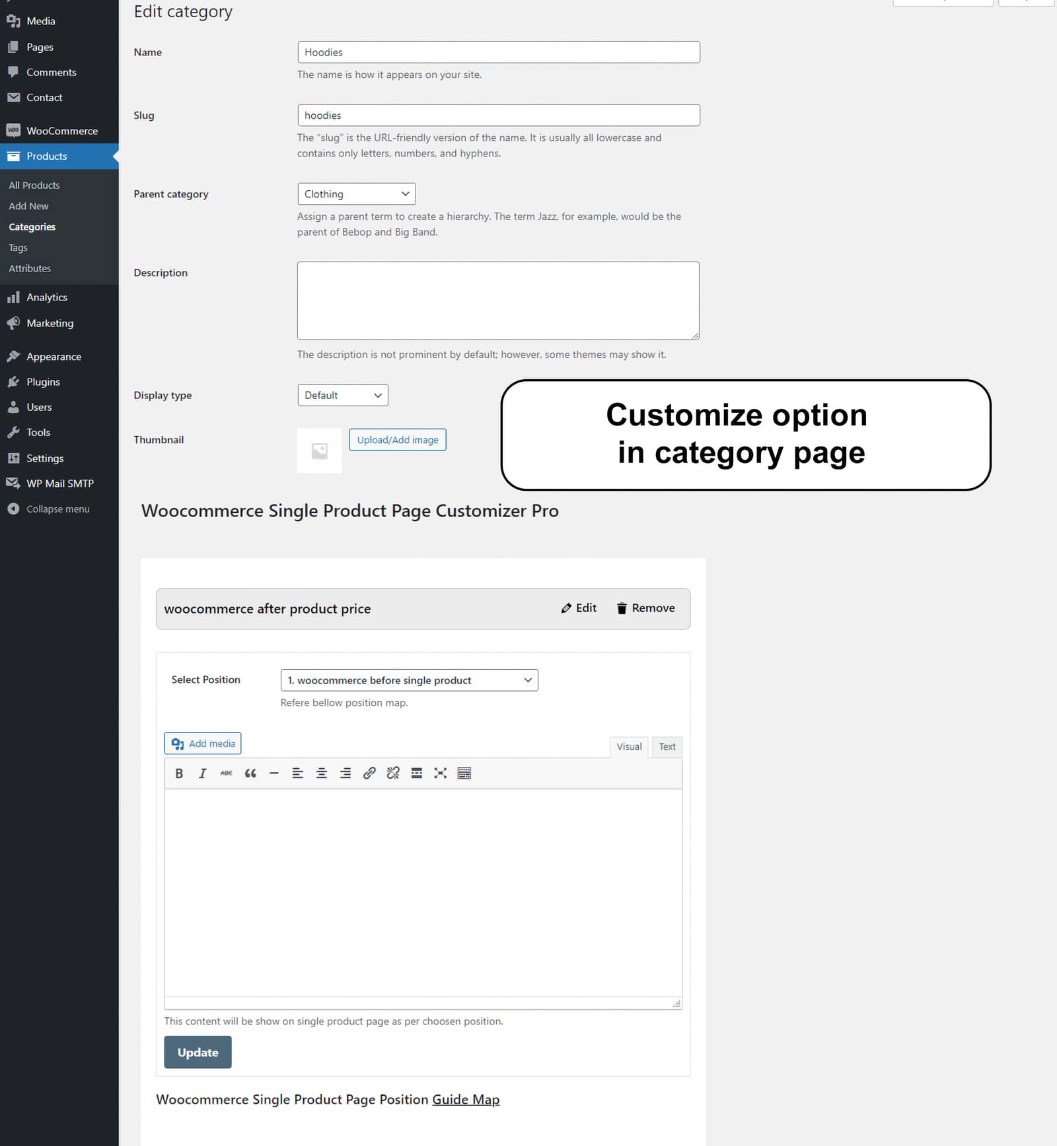Open the Plugins menu

(x=59, y=382)
